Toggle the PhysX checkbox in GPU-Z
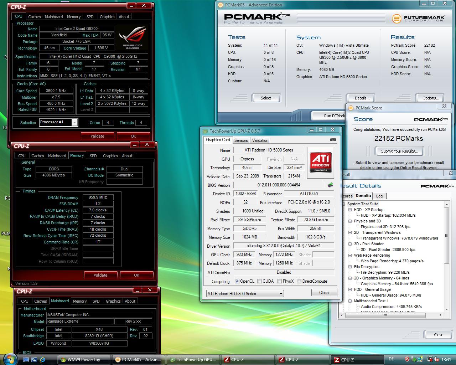The image size is (456, 365). click(280, 281)
